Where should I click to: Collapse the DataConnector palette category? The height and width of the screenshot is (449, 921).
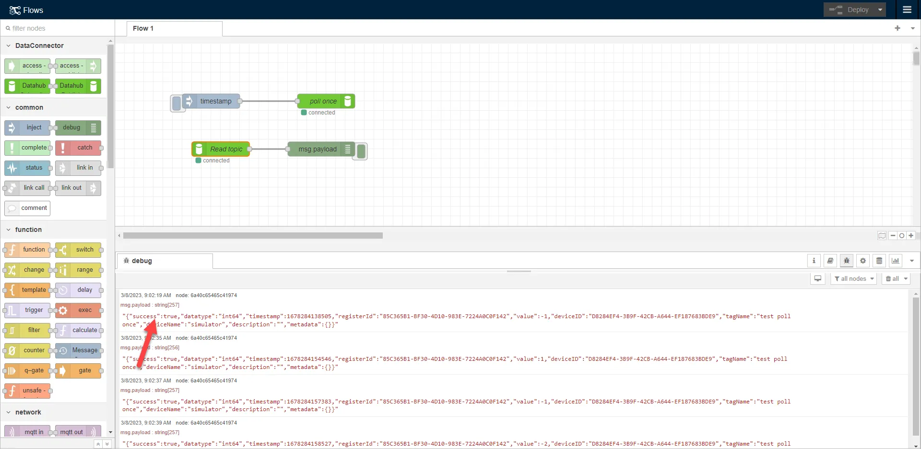coord(9,46)
